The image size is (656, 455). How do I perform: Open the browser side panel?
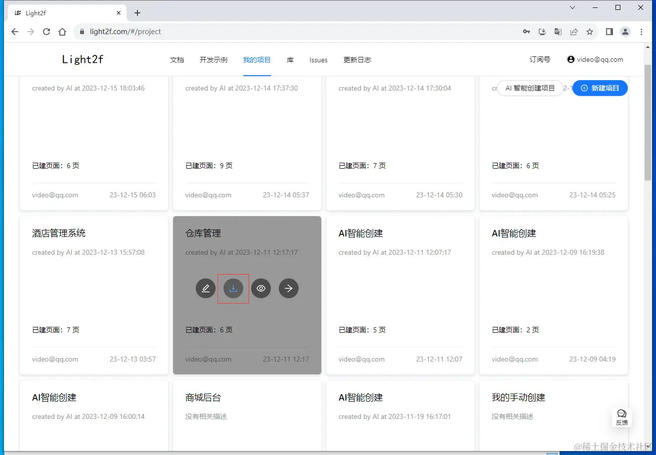coord(610,32)
